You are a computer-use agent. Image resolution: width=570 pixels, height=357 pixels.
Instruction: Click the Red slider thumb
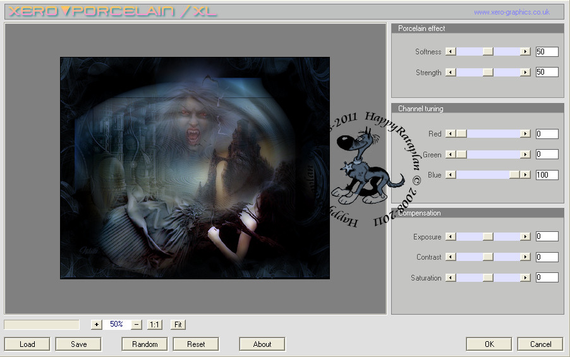(x=461, y=134)
